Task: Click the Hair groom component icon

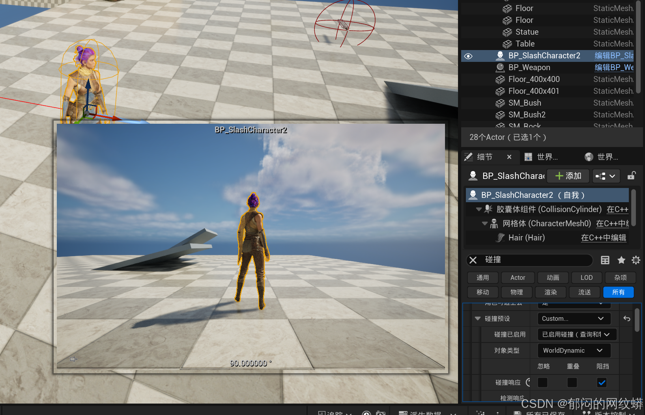Action: point(501,238)
